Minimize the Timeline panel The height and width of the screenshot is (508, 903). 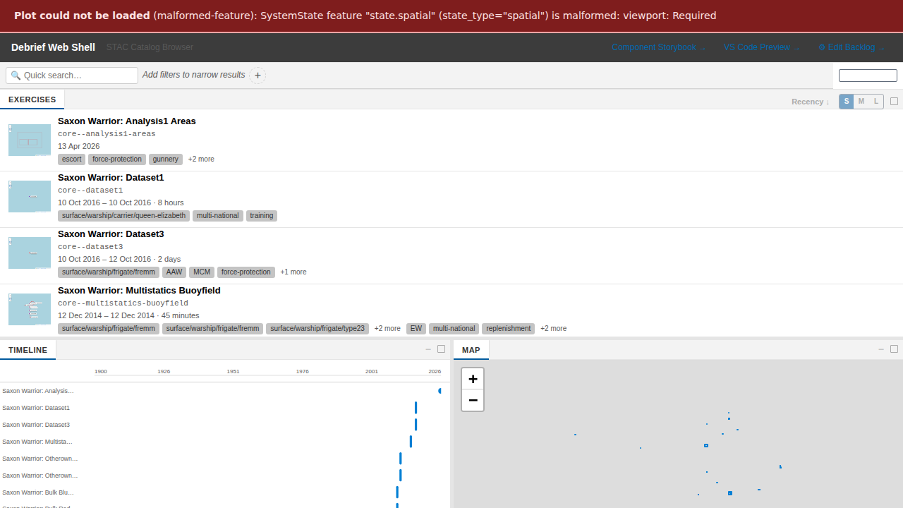428,349
